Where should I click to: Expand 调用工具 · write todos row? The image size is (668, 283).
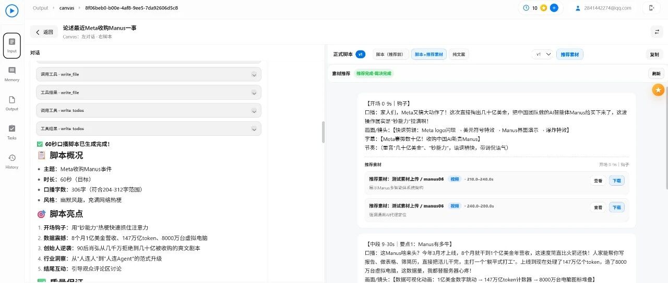[x=148, y=110]
